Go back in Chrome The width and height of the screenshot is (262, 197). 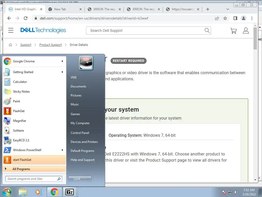tap(9, 18)
